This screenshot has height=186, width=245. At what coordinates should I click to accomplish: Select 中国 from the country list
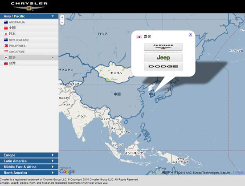pyautogui.click(x=29, y=28)
